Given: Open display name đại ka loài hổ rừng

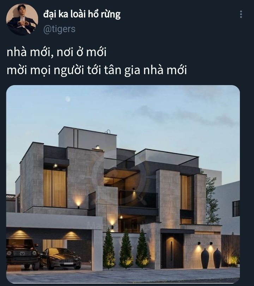Looking at the screenshot, I should coord(82,14).
